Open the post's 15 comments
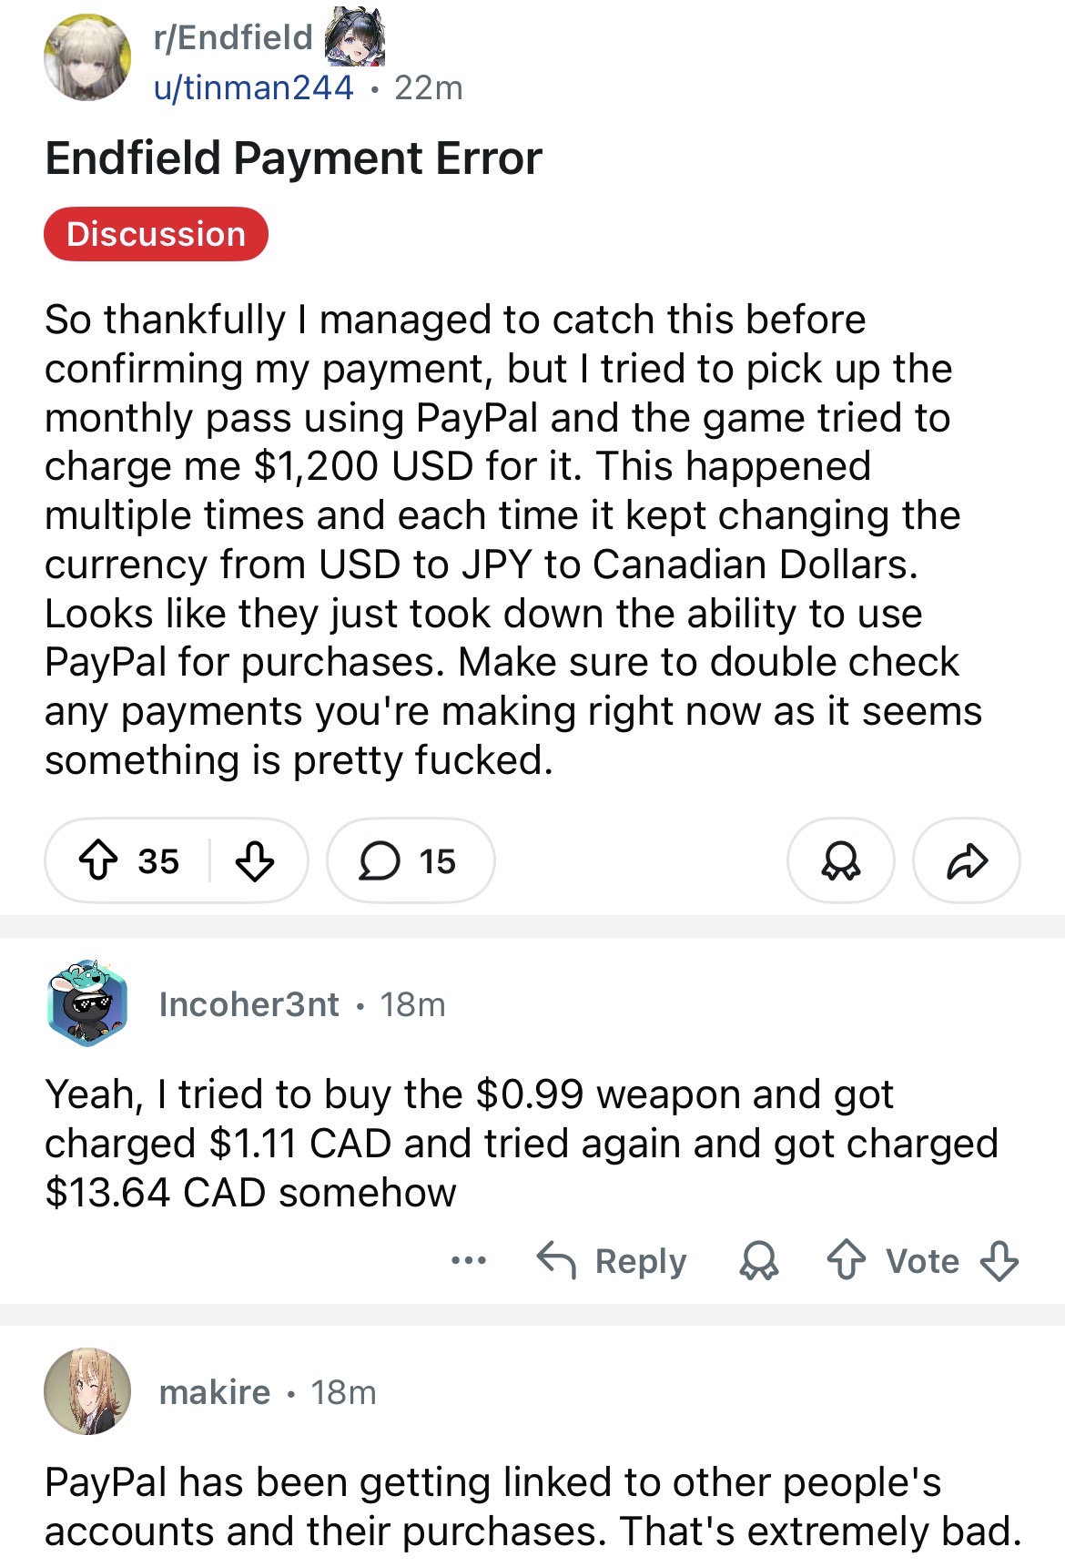The width and height of the screenshot is (1065, 1567). click(x=410, y=860)
